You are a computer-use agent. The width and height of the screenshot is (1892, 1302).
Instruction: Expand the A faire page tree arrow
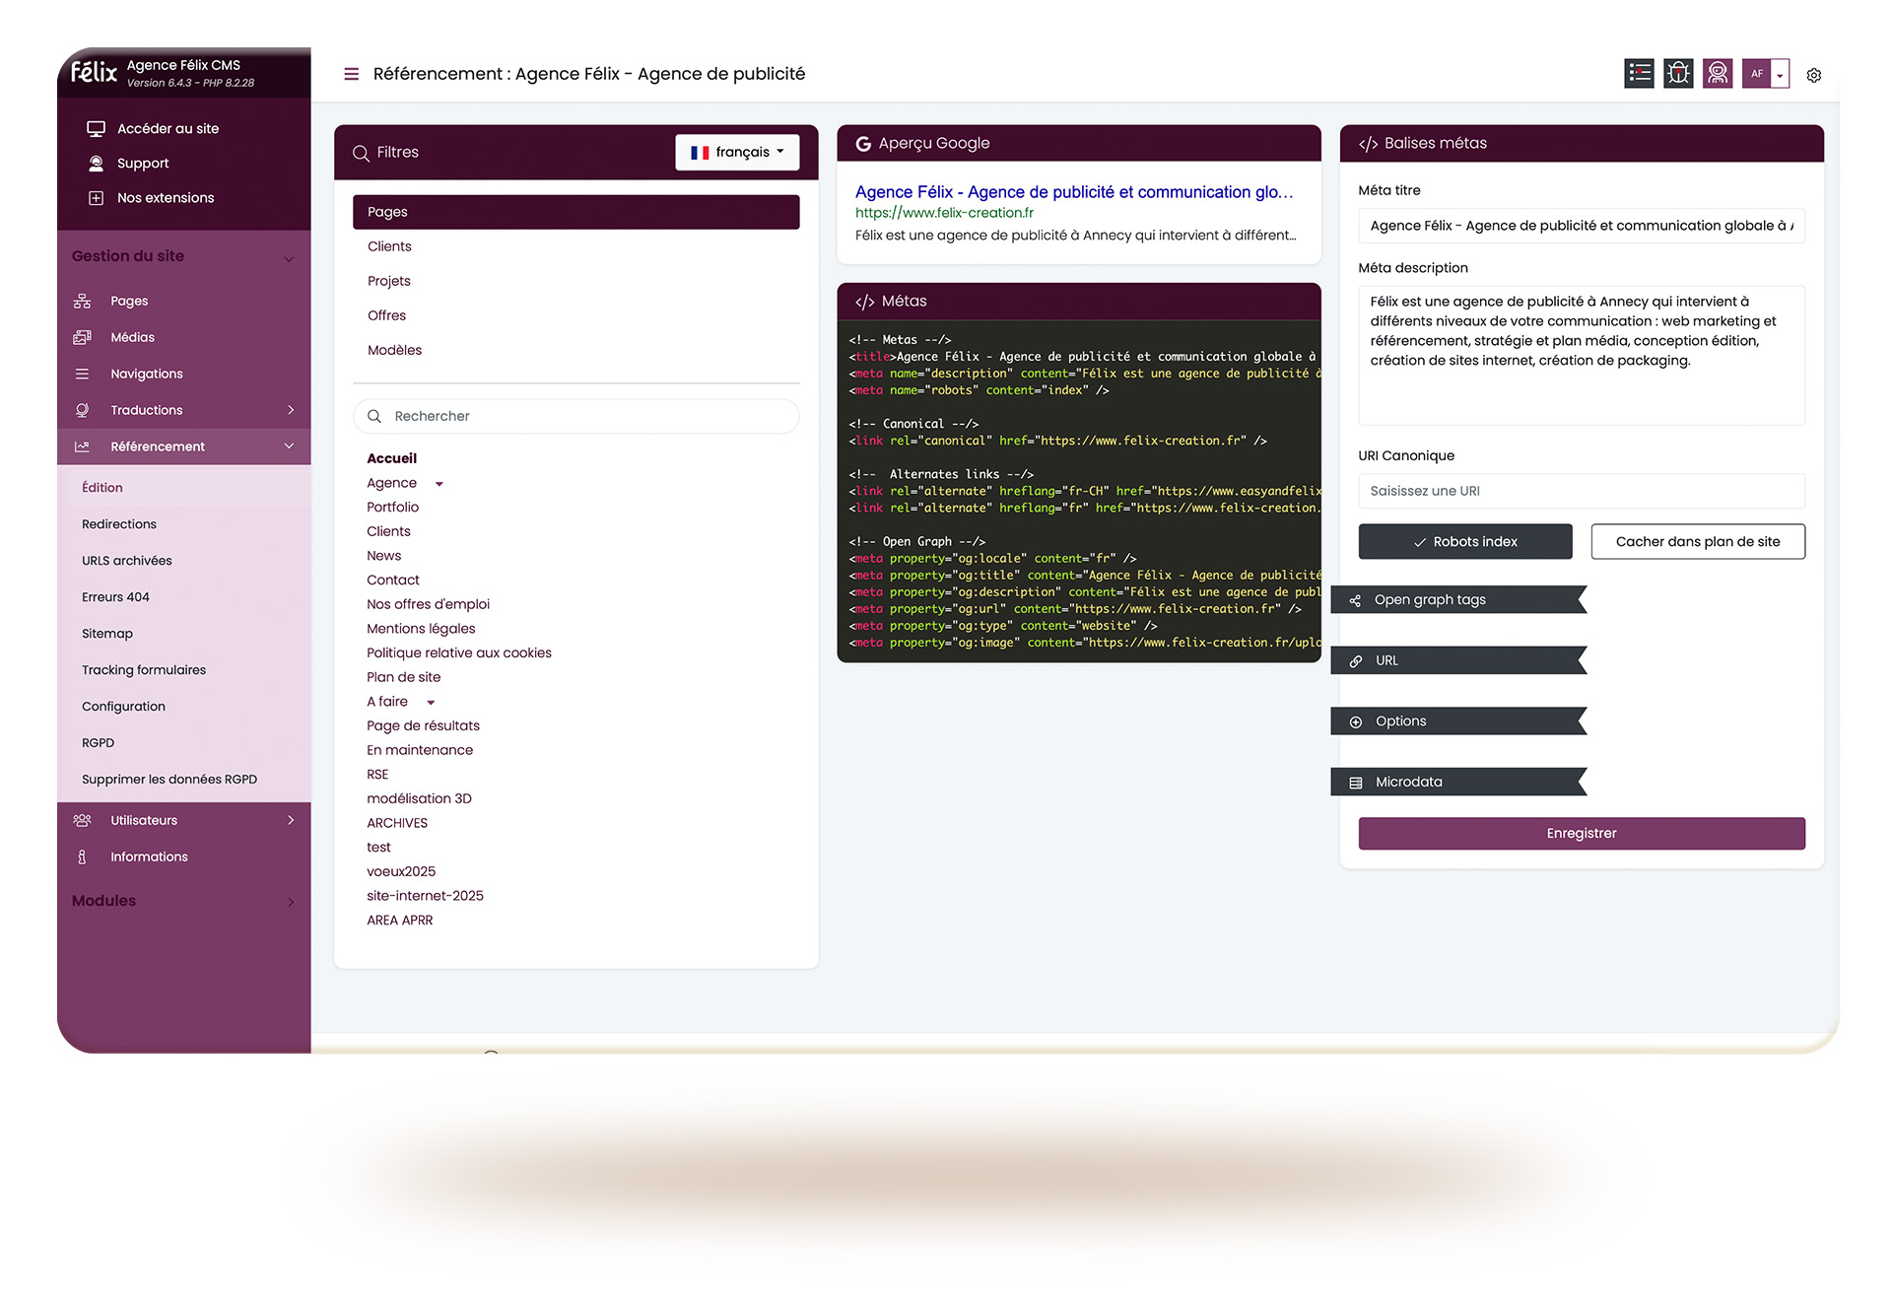point(431,703)
